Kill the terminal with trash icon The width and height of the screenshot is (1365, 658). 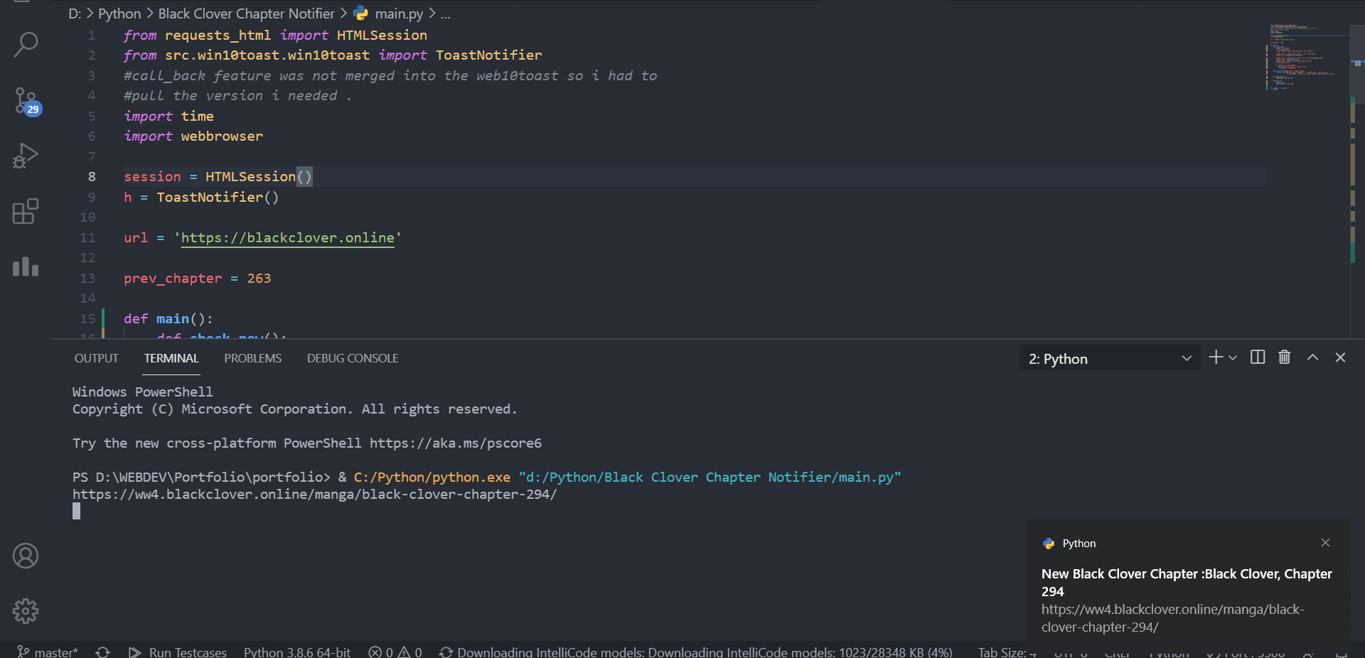(1284, 357)
